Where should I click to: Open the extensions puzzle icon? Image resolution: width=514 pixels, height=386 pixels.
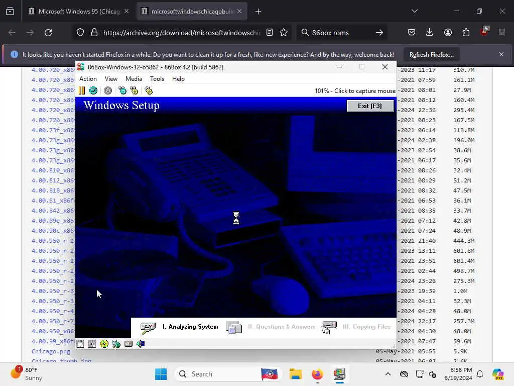pos(466,33)
